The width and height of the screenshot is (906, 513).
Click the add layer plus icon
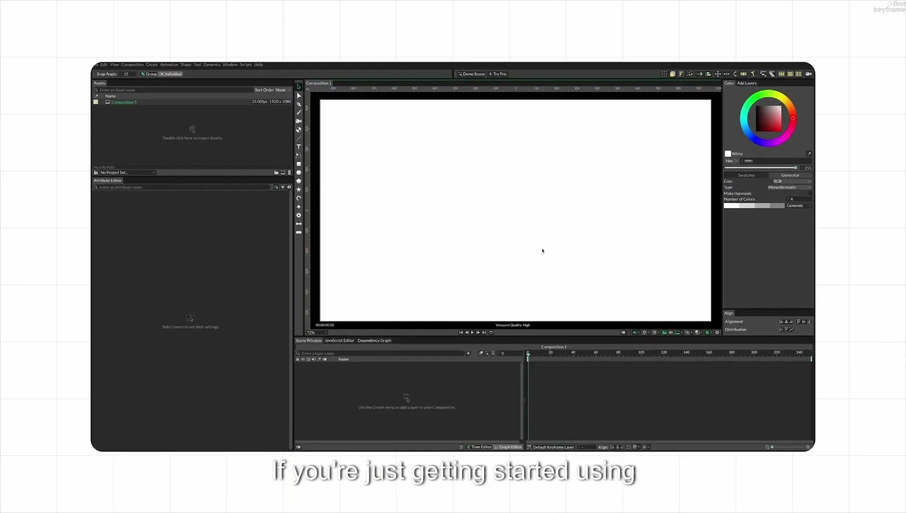click(469, 353)
